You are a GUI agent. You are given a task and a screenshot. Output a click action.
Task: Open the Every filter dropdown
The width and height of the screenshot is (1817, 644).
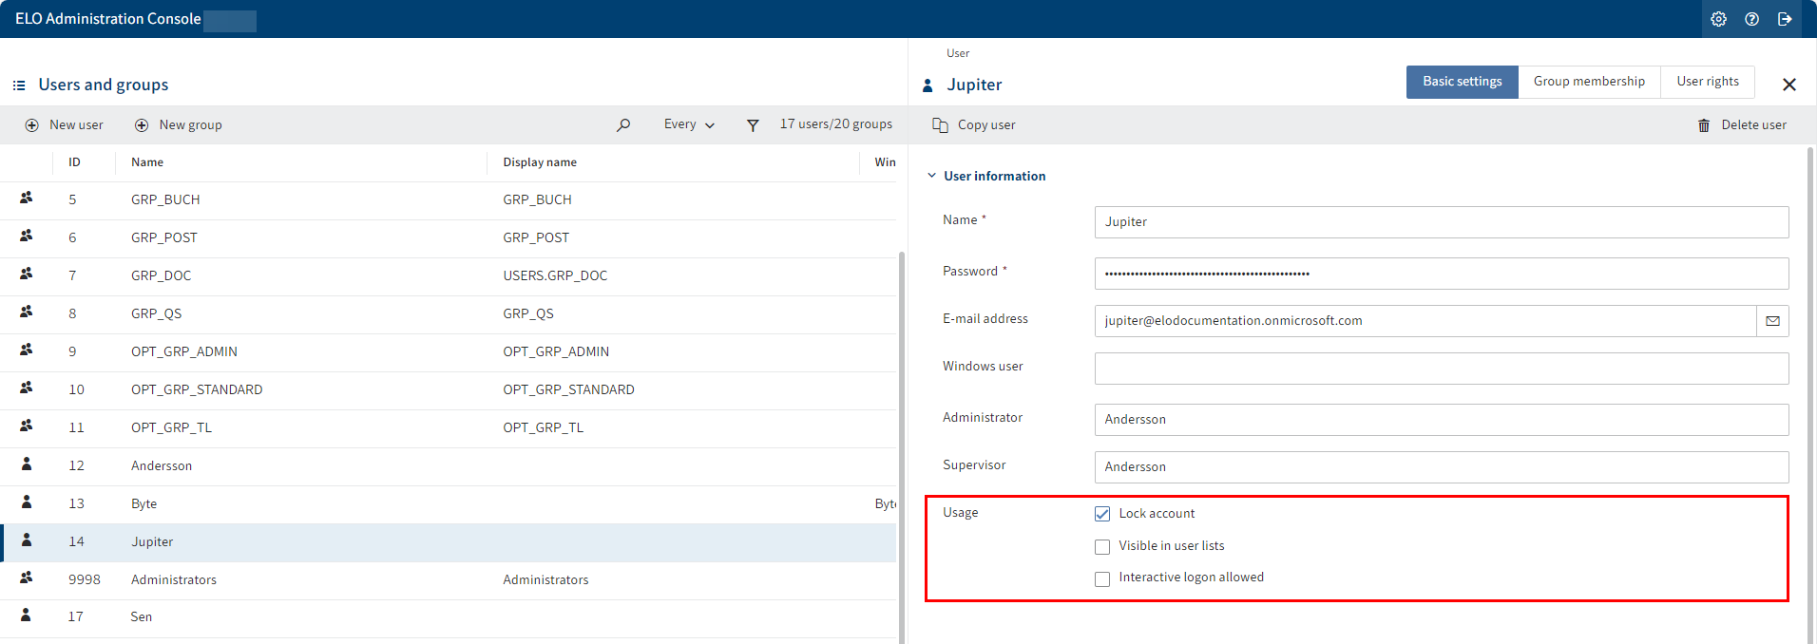coord(689,124)
